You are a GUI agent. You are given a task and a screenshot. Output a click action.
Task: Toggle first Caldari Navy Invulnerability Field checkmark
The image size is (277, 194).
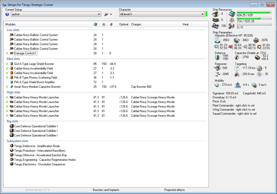pyautogui.click(x=7, y=68)
